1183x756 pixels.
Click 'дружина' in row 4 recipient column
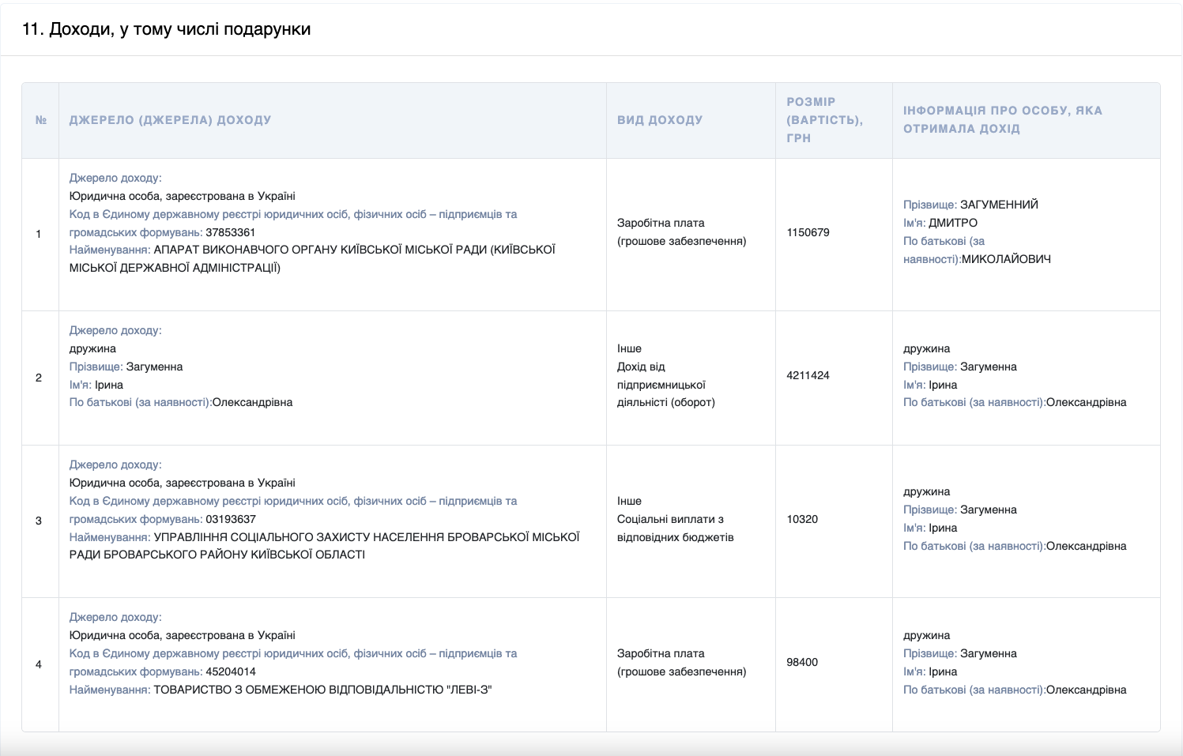point(927,635)
